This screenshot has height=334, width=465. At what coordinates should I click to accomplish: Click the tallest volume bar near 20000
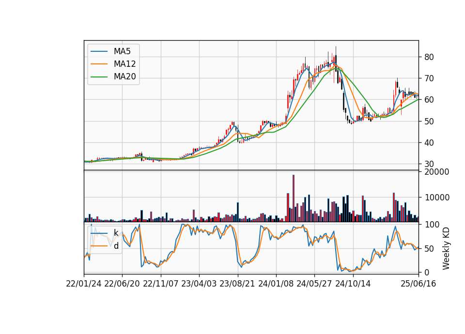coord(294,198)
